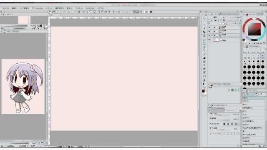
Task: Click the Undo arrow in toolbar
Action: click(x=61, y=12)
